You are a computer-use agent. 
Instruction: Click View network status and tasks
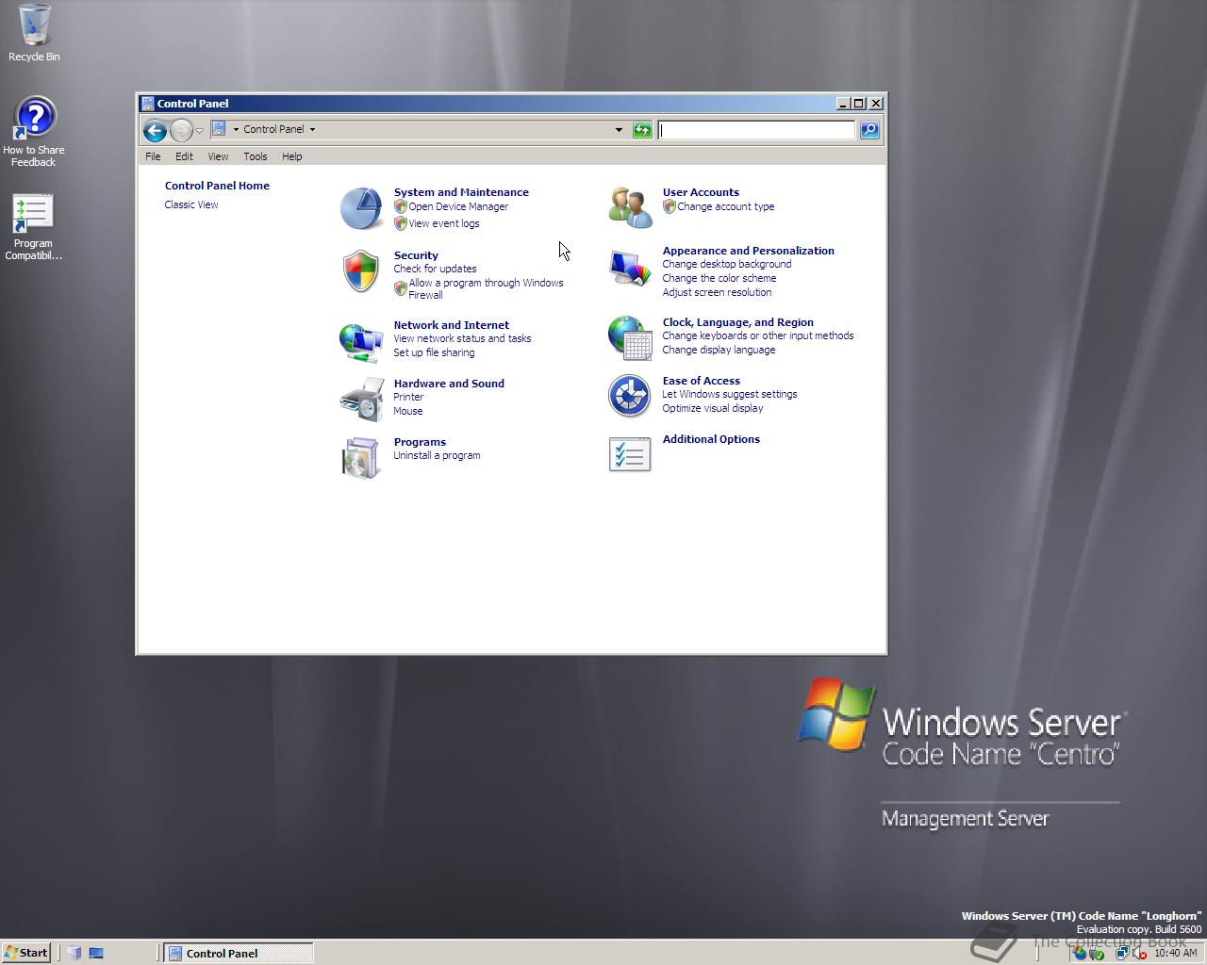click(462, 338)
